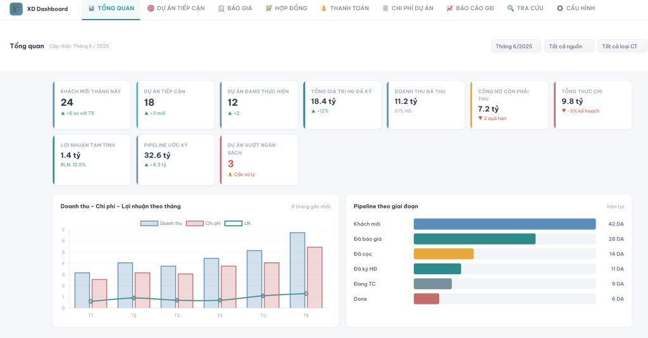Click the target icon on Dự án tiếp cận tab
The image size is (648, 338).
coord(151,8)
